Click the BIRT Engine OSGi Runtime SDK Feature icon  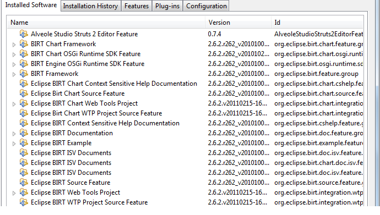[x=24, y=64]
